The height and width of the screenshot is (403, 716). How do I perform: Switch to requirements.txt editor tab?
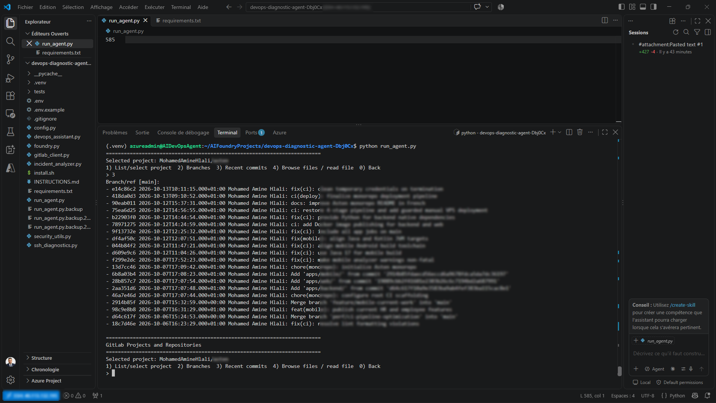coord(179,21)
